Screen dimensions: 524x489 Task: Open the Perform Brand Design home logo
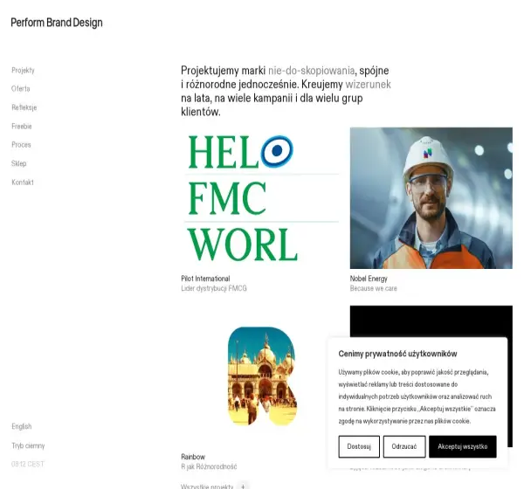(x=57, y=23)
